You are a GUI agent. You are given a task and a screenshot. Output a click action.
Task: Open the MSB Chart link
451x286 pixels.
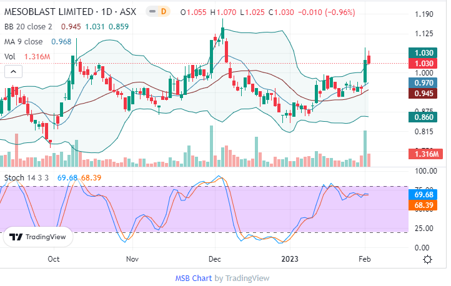click(193, 278)
